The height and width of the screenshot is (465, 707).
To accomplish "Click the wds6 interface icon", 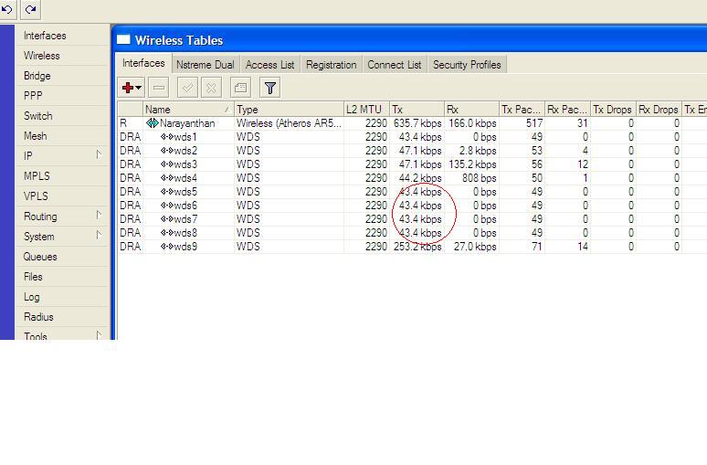I will point(167,206).
